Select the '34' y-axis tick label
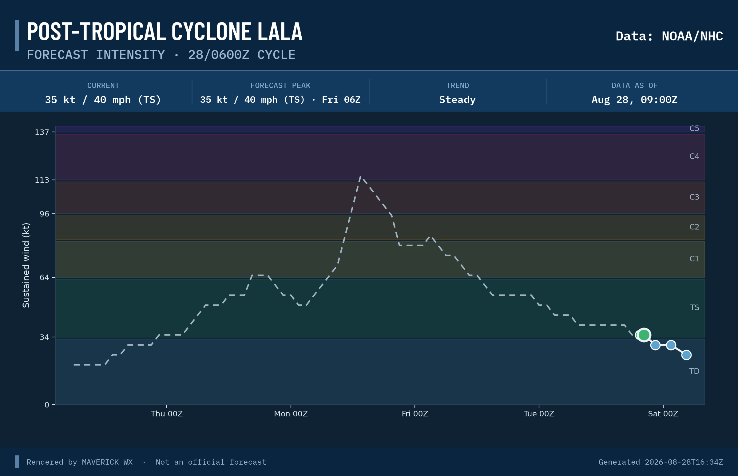Viewport: 738px width, 476px height. pyautogui.click(x=45, y=337)
